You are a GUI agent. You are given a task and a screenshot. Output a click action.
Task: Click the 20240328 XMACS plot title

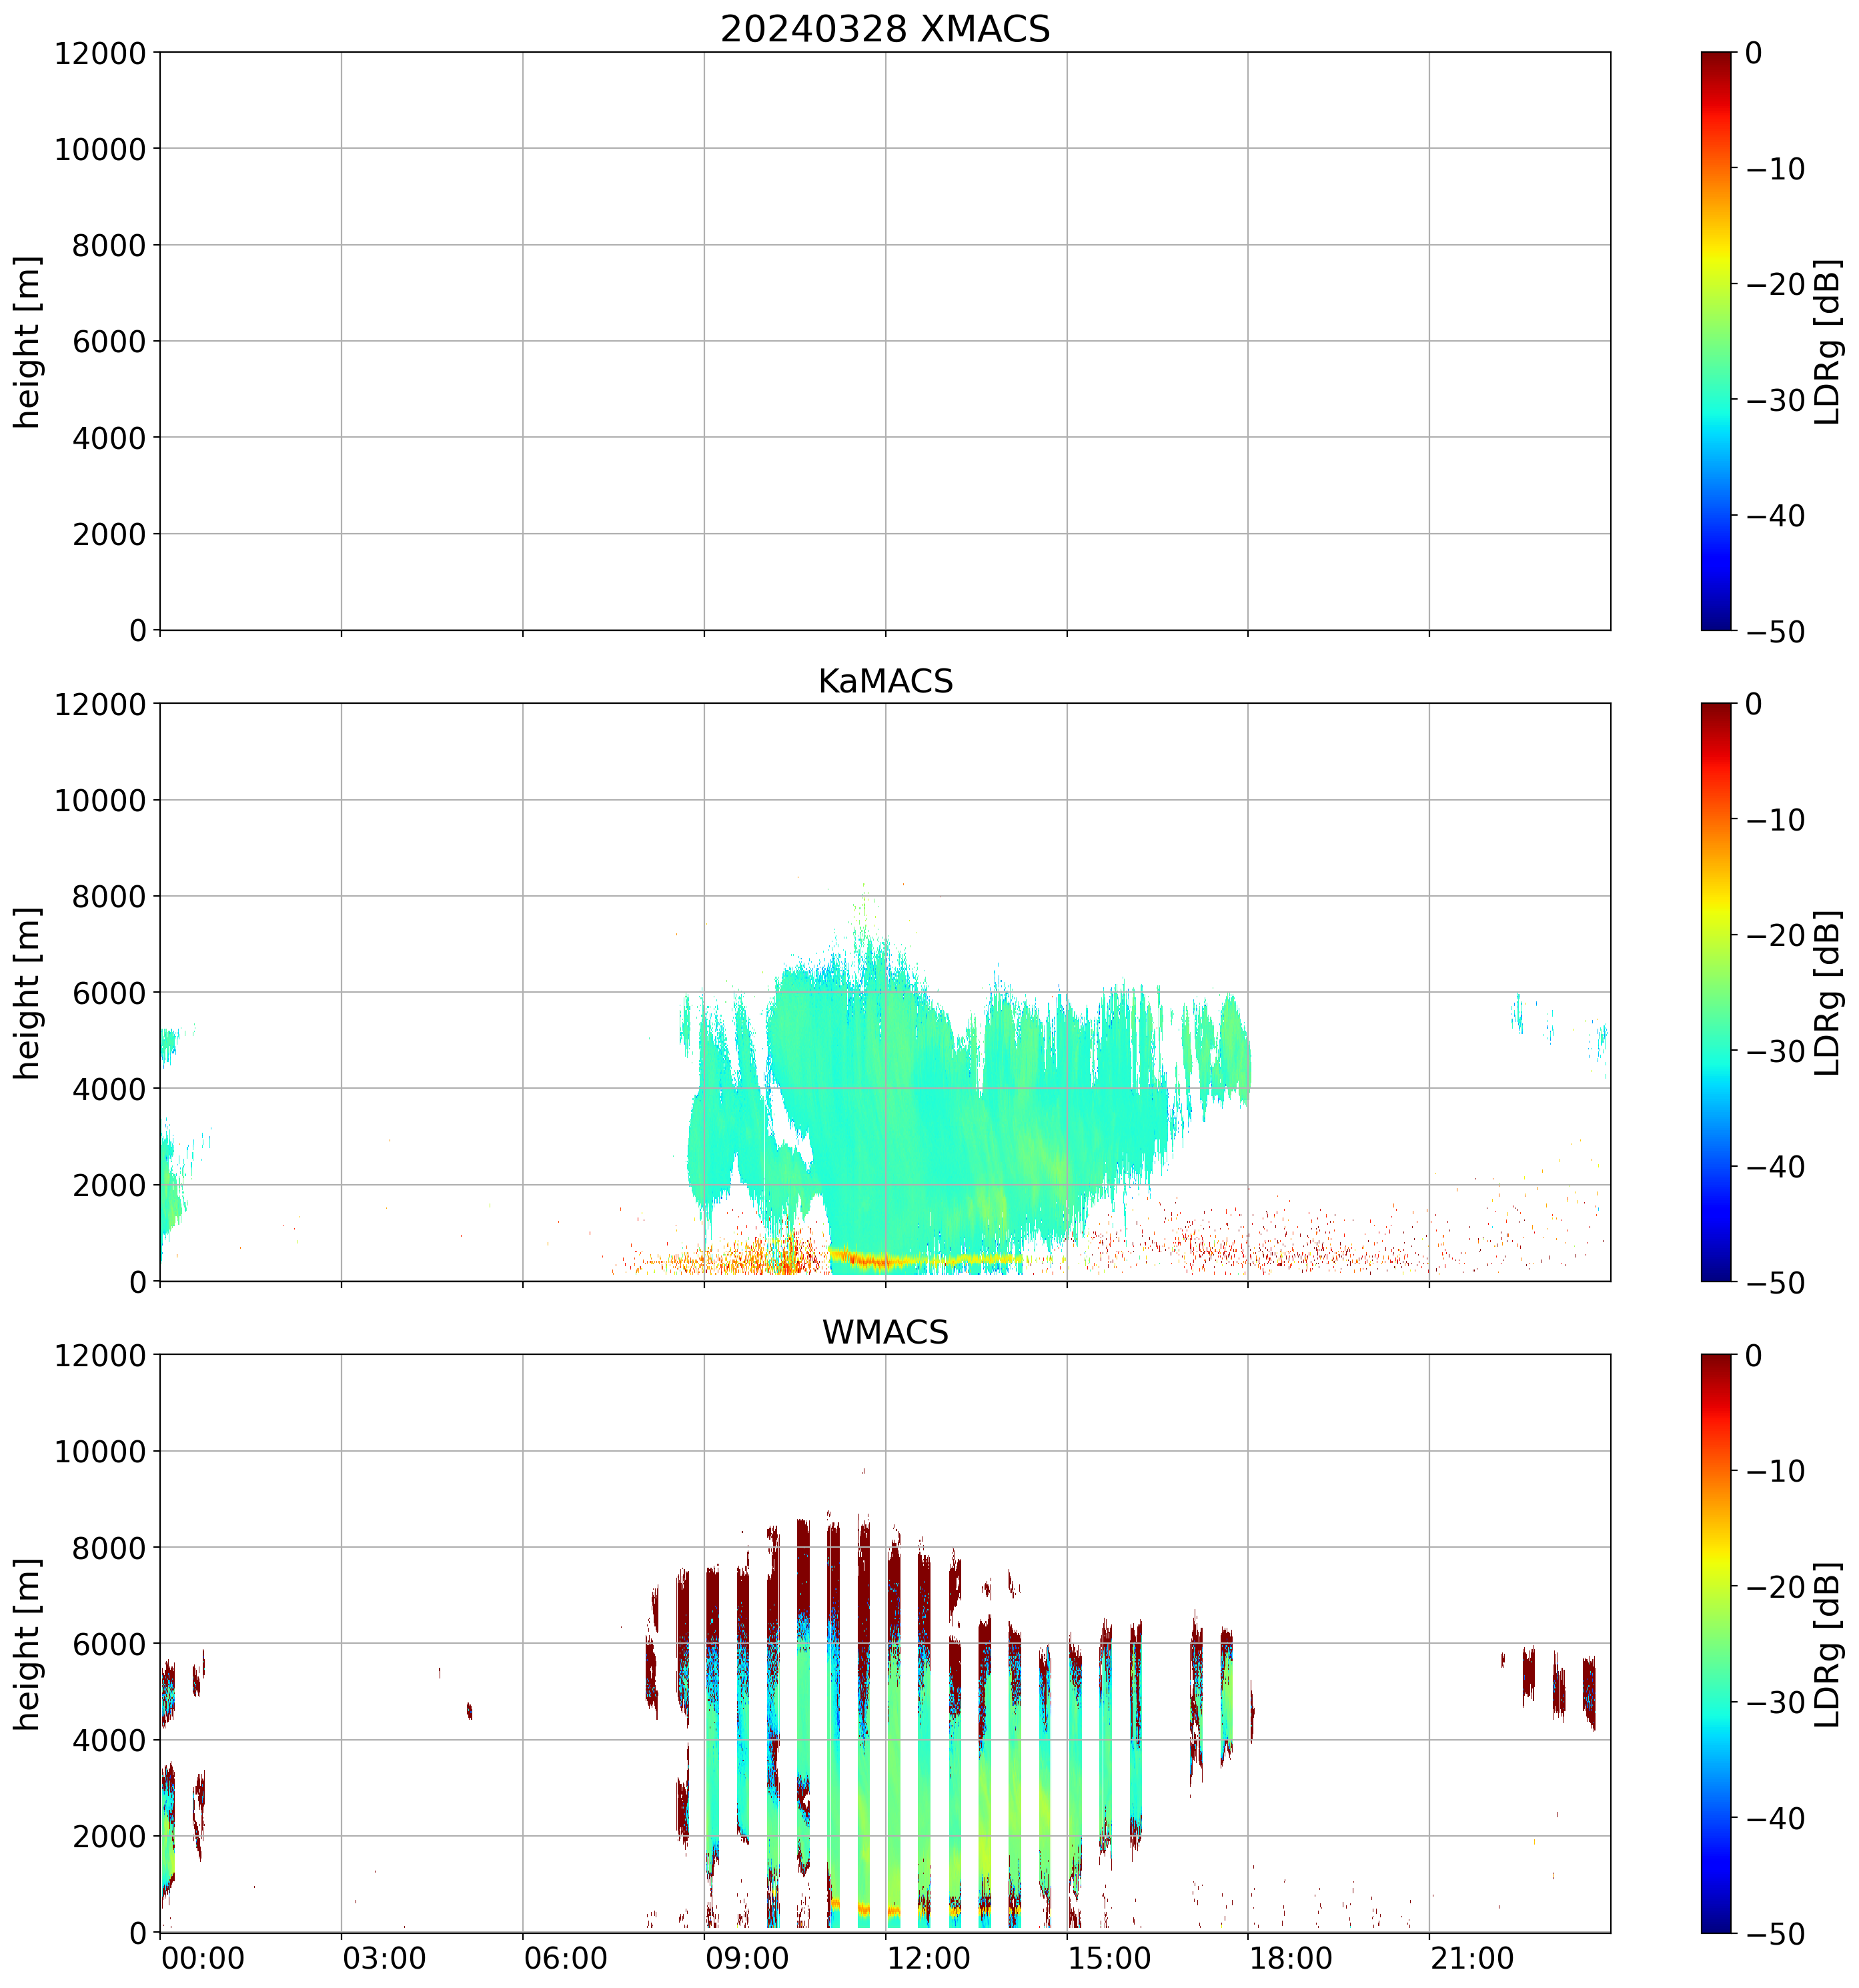tap(885, 29)
